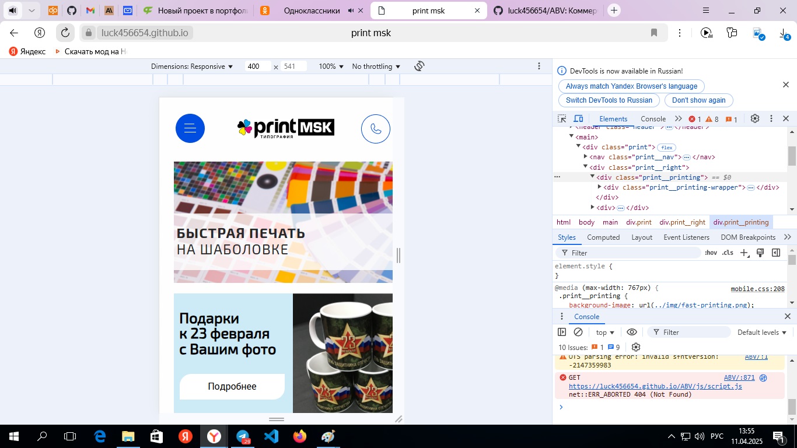This screenshot has width=797, height=448.
Task: Toggle the device toolbar in DevTools
Action: (579, 118)
